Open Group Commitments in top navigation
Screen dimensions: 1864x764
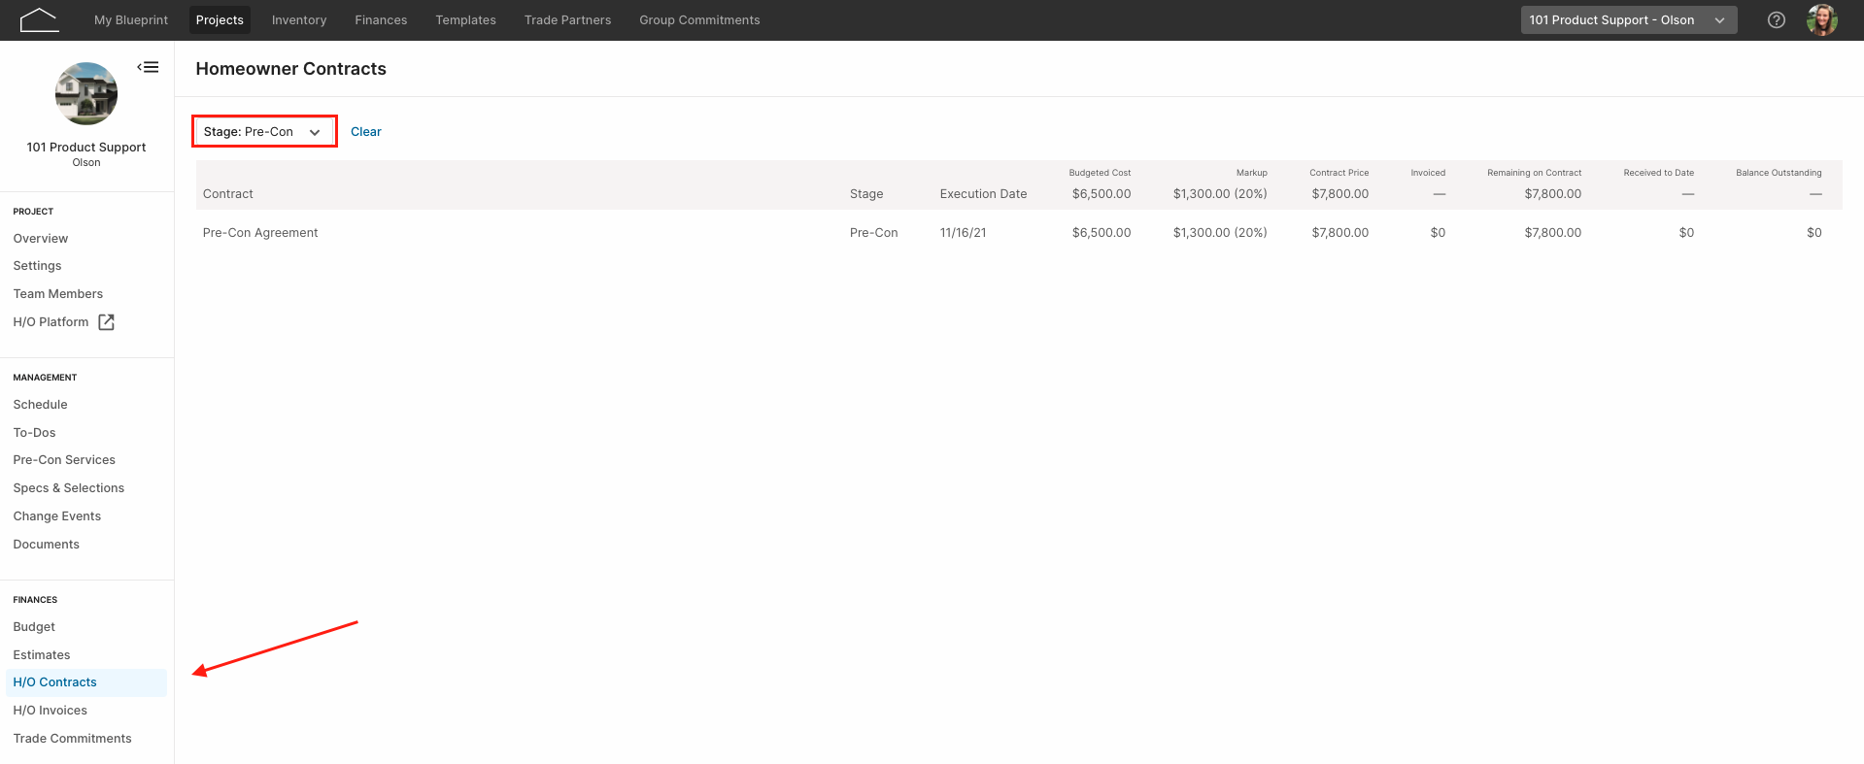[699, 19]
